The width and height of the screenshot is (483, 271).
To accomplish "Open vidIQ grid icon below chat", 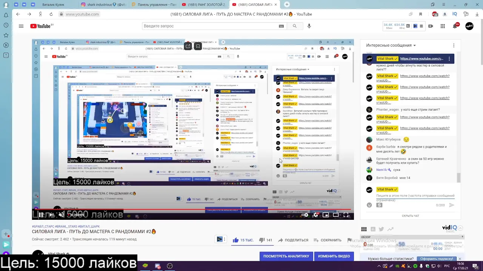I will coord(364,229).
